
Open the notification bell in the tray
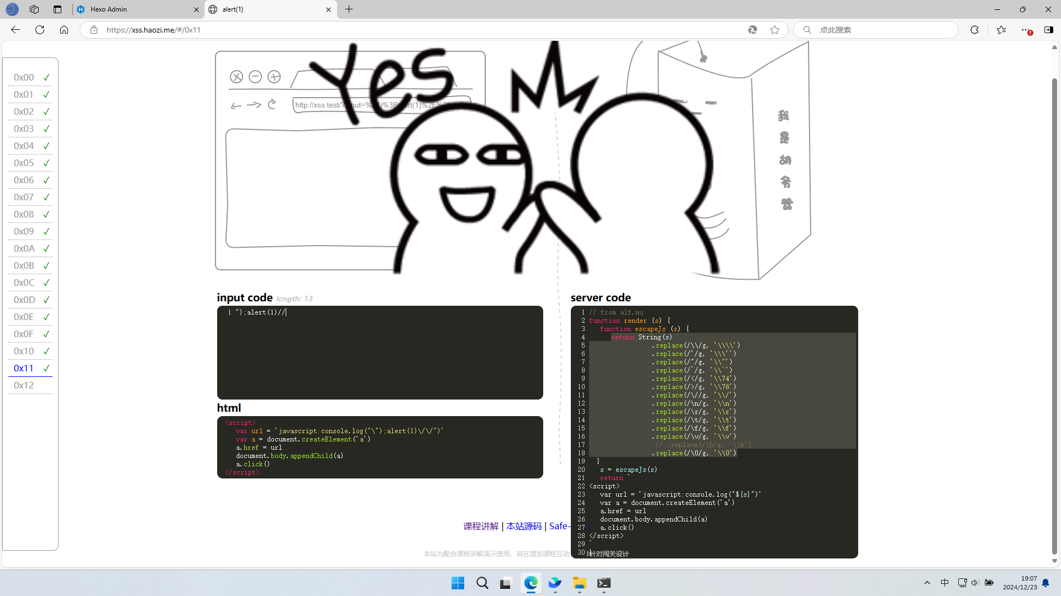pyautogui.click(x=1046, y=583)
